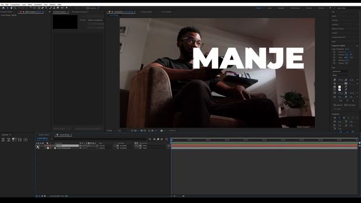Image resolution: width=361 pixels, height=203 pixels.
Task: Click the Search Help field
Action: [x=347, y=8]
